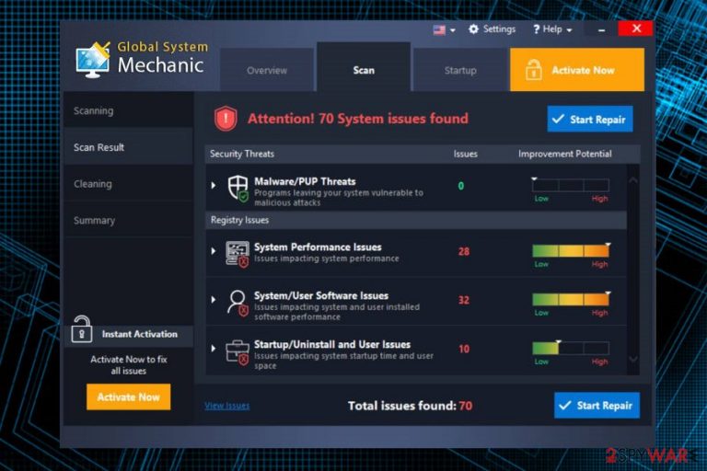The image size is (707, 471).
Task: Click the question mark Help icon
Action: (x=536, y=29)
